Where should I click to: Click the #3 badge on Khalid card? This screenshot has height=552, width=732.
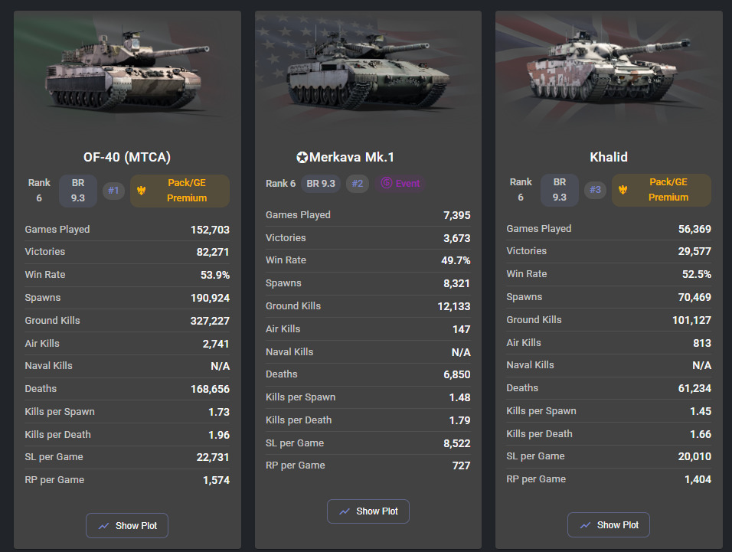(x=595, y=190)
